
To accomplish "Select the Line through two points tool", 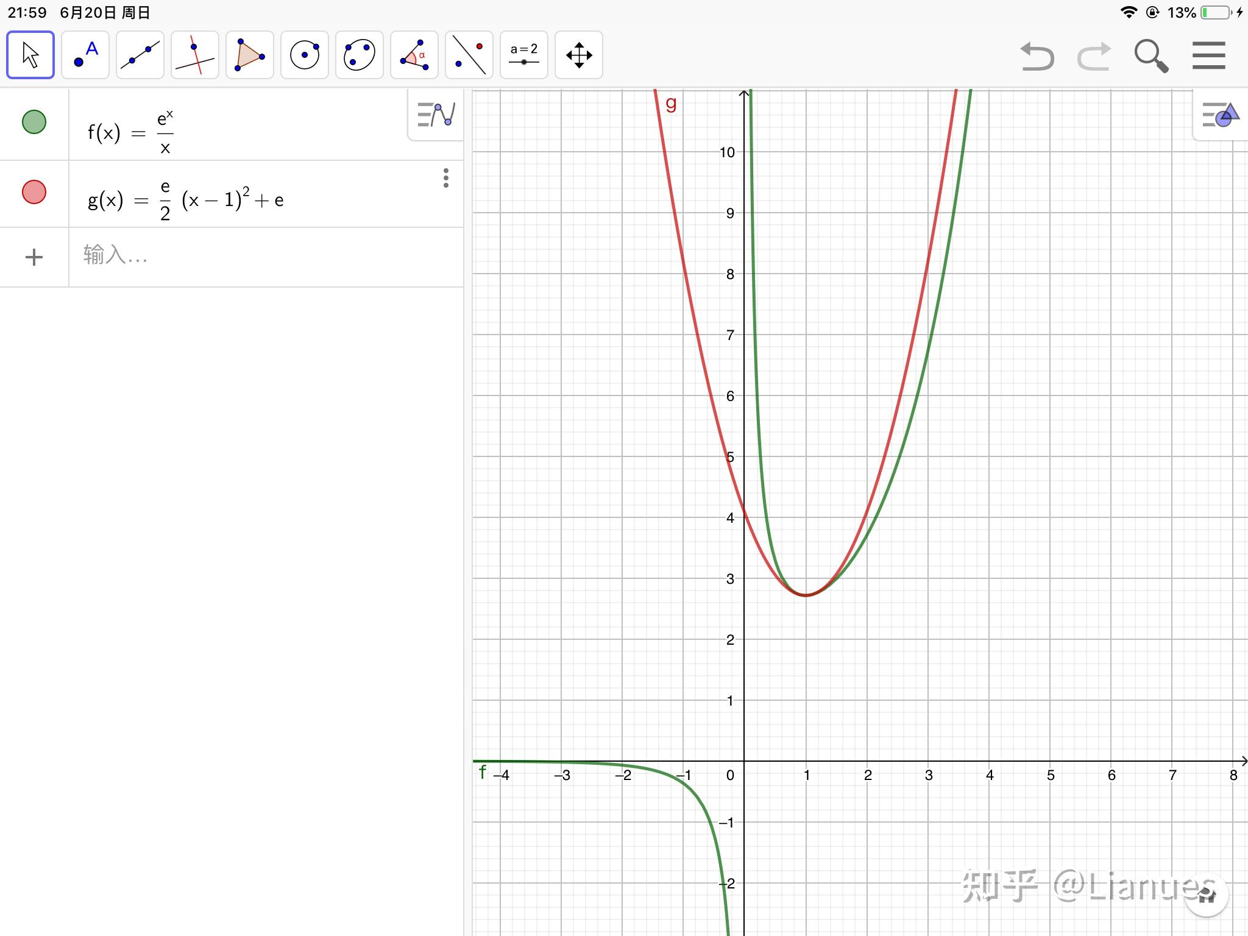I will [x=140, y=55].
